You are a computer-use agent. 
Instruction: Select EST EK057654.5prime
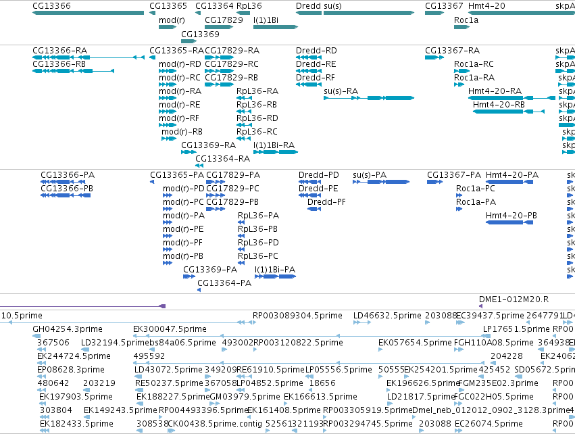click(x=415, y=342)
